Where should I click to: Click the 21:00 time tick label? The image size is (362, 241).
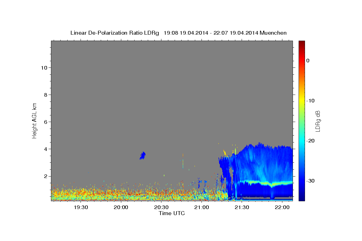click(202, 208)
